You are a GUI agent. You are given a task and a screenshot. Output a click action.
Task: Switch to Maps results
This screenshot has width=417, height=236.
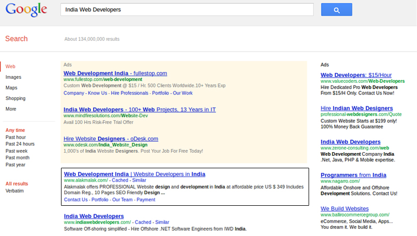coord(11,88)
